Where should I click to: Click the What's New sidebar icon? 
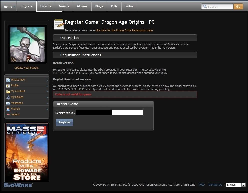click(8, 80)
